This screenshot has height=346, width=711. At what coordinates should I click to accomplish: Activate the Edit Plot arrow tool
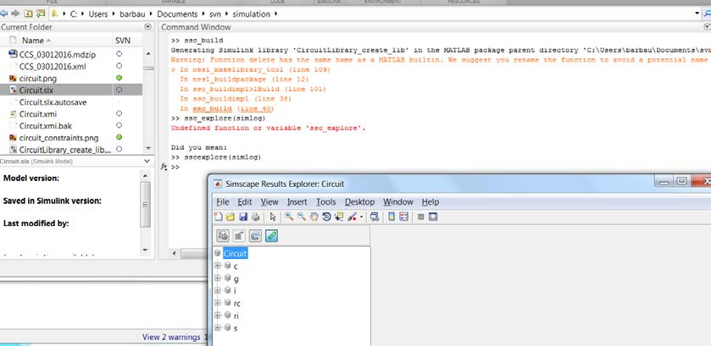point(273,217)
